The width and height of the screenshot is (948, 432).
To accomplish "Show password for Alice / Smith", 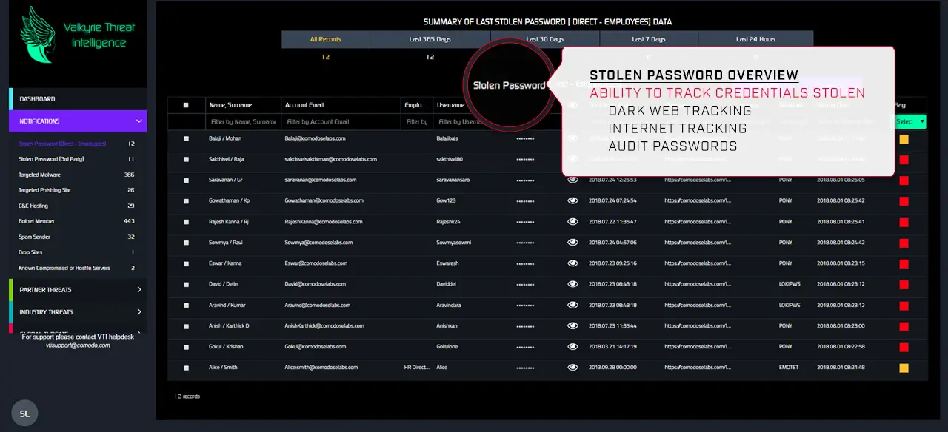I will [573, 367].
